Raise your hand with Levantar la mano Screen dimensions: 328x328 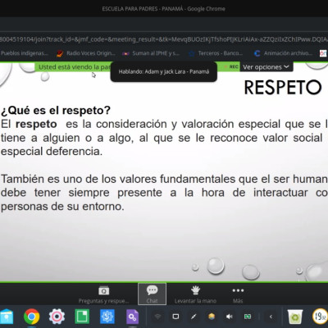pos(195,294)
